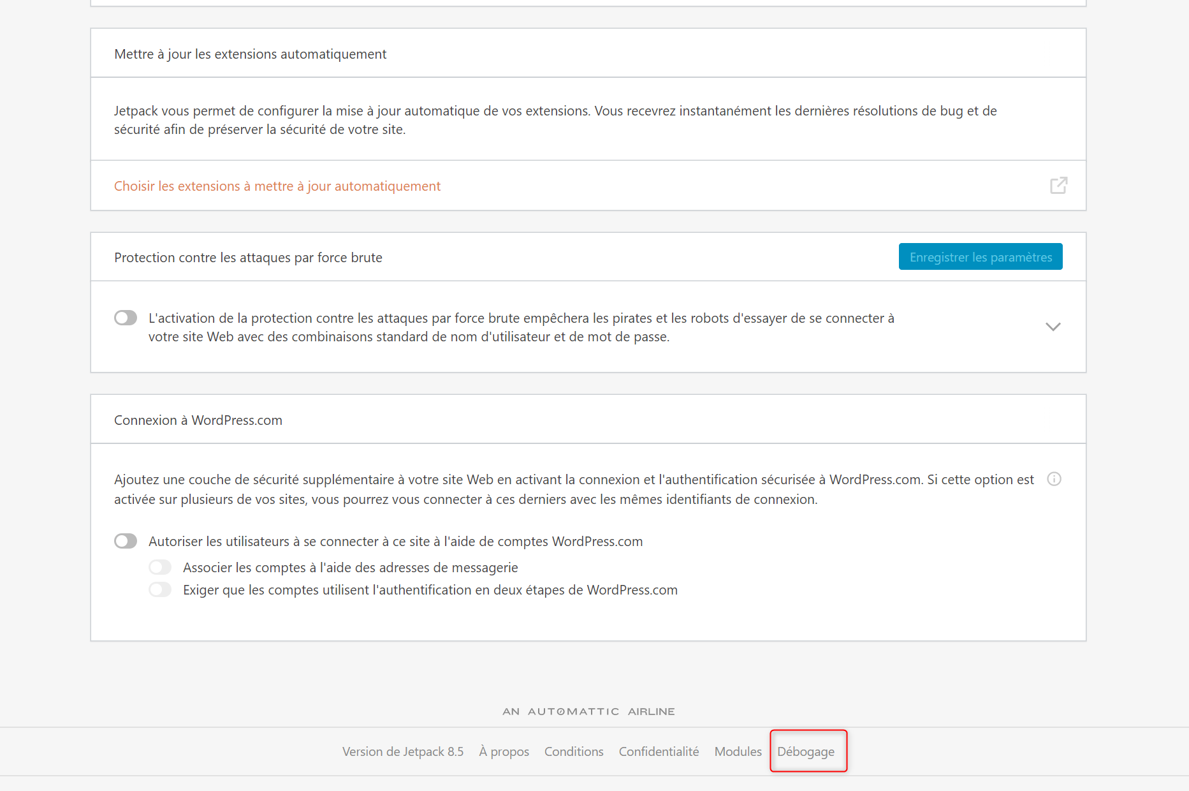This screenshot has height=791, width=1189.
Task: Click the Connexion à WordPress.com heading
Action: 198,420
